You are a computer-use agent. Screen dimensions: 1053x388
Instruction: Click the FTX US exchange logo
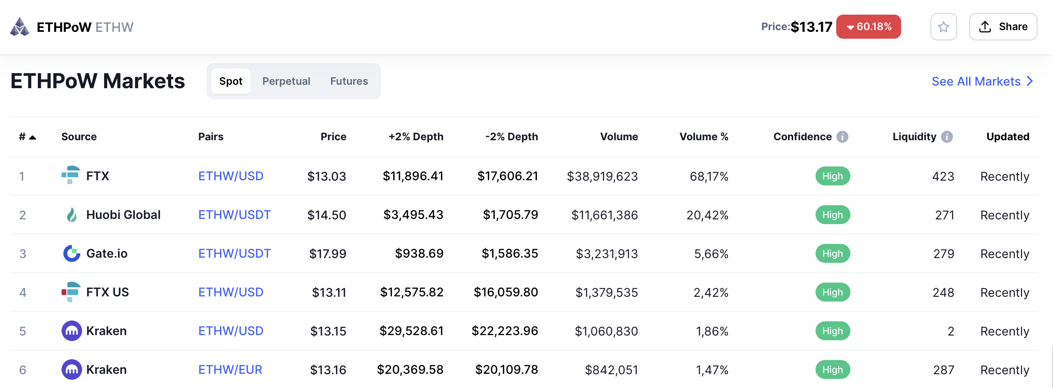click(71, 292)
